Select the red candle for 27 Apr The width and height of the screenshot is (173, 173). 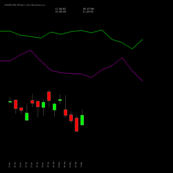[x=32, y=102]
